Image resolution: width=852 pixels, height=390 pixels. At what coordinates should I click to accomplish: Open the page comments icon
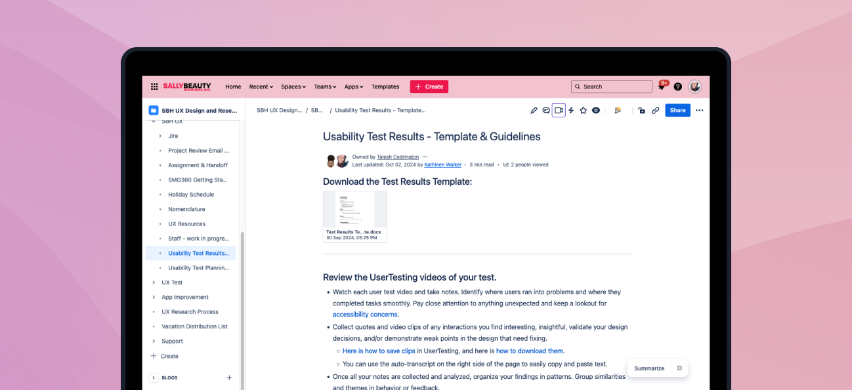[546, 110]
